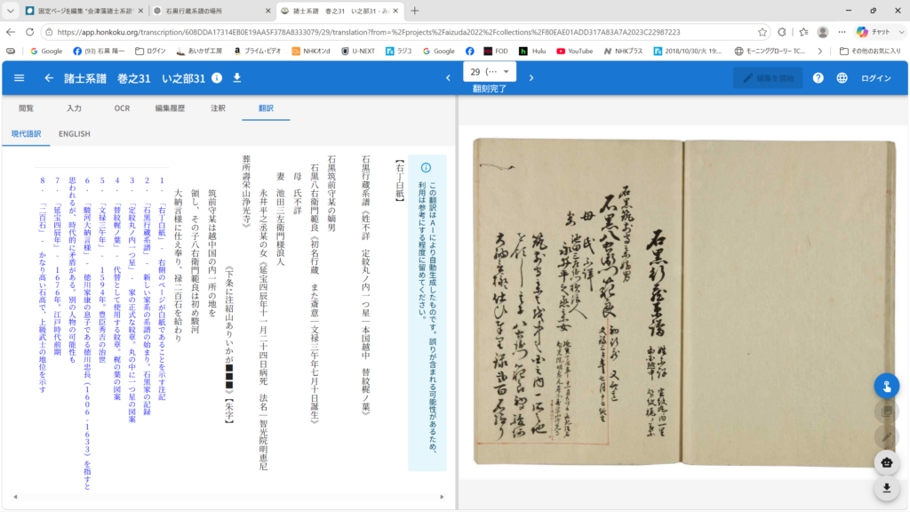Image resolution: width=910 pixels, height=512 pixels.
Task: Open browser extensions icon
Action: 782,32
